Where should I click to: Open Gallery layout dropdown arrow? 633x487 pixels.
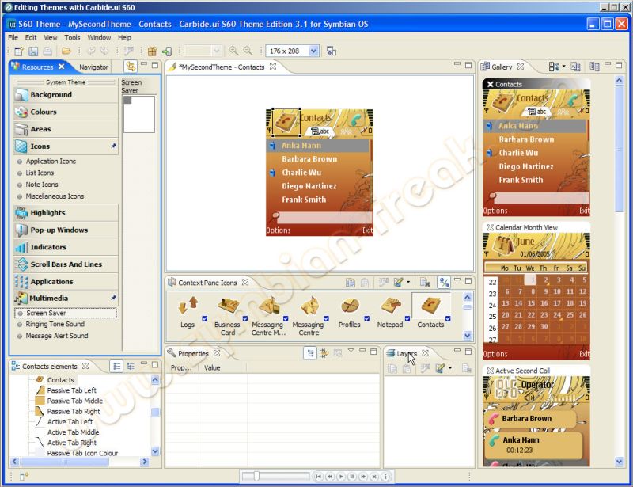[564, 67]
